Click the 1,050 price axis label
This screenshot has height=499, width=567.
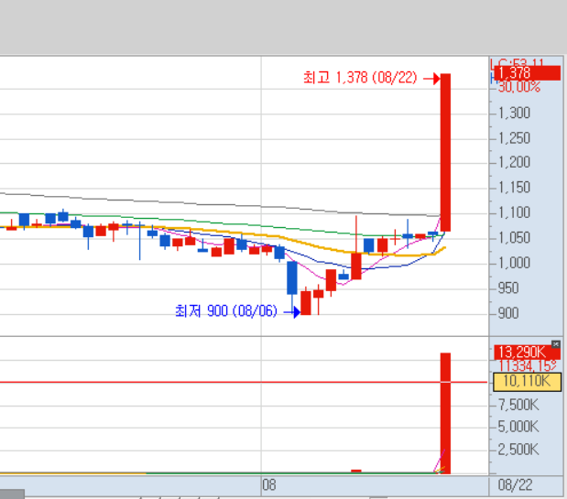pos(514,238)
